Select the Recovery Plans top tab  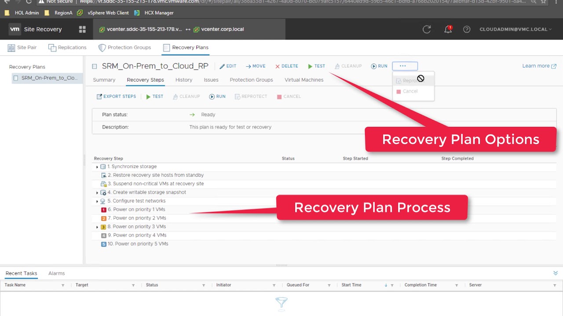pyautogui.click(x=186, y=47)
